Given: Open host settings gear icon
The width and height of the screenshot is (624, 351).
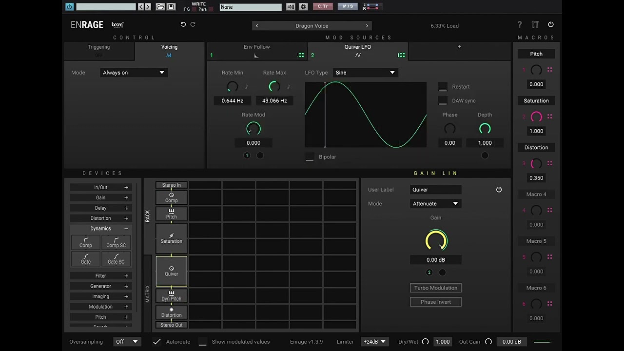Looking at the screenshot, I should (303, 7).
